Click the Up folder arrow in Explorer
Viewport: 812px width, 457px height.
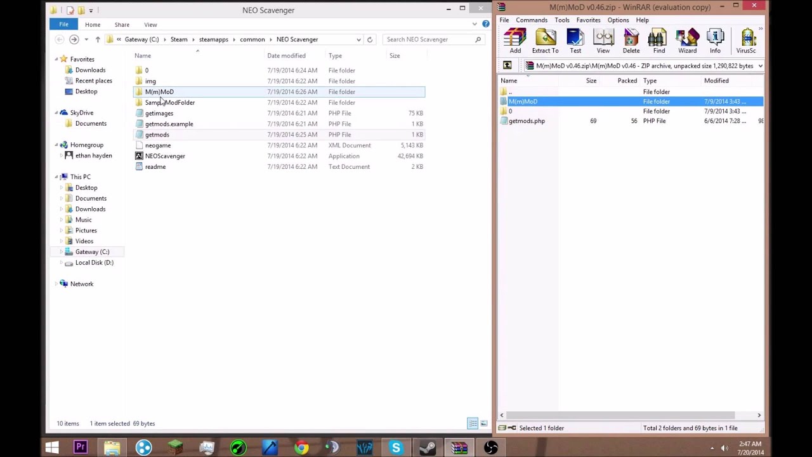tap(98, 39)
